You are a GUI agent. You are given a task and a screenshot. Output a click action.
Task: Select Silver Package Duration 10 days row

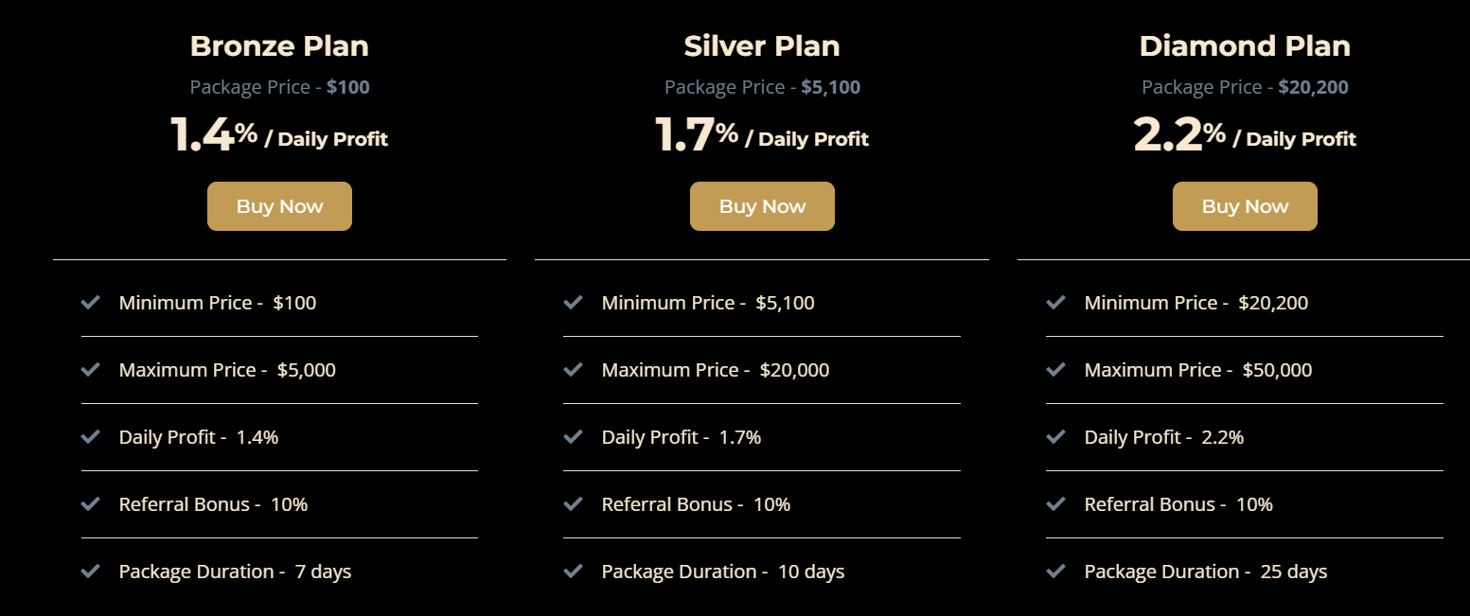click(723, 572)
